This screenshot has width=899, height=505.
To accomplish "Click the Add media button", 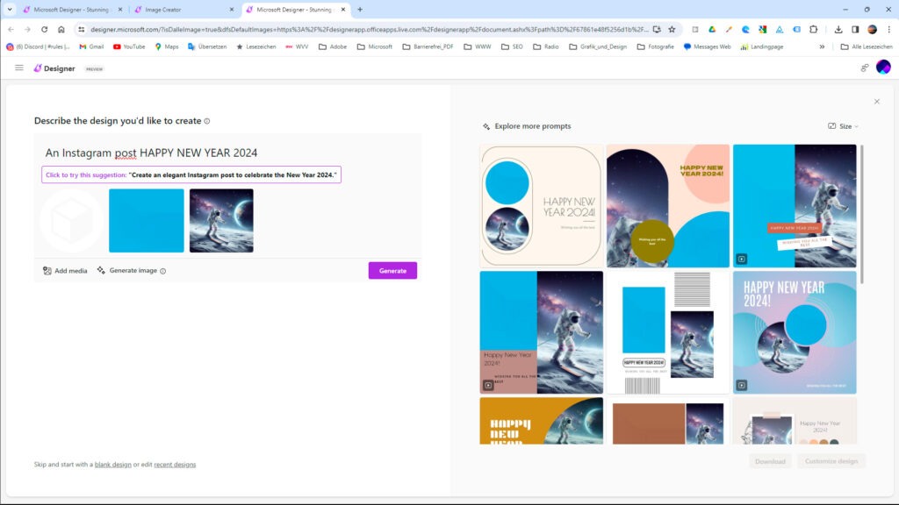I will 65,271.
